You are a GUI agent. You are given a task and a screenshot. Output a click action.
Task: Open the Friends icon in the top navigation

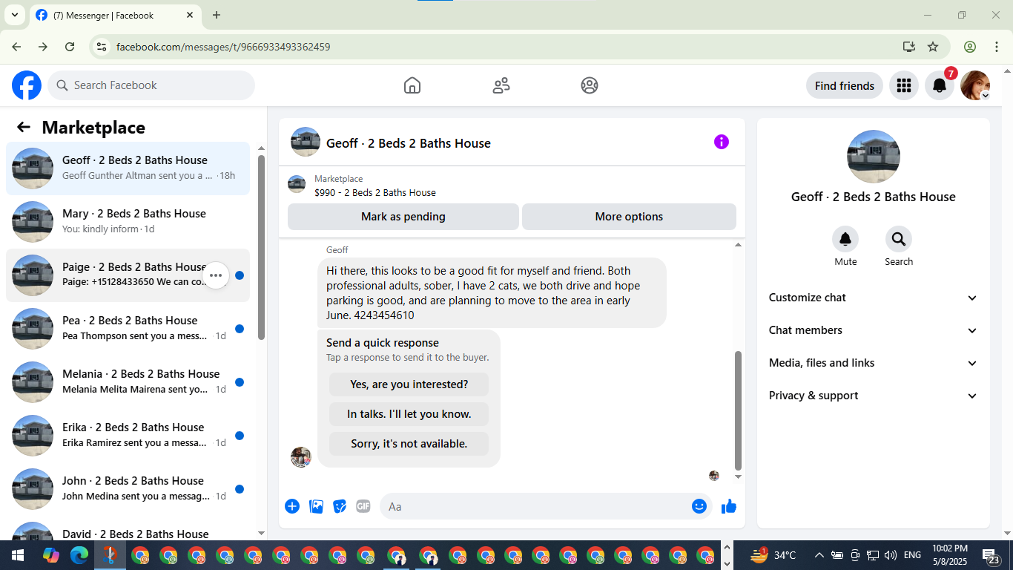[501, 85]
